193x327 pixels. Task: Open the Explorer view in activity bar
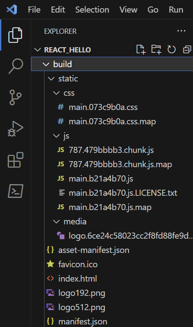(x=15, y=35)
